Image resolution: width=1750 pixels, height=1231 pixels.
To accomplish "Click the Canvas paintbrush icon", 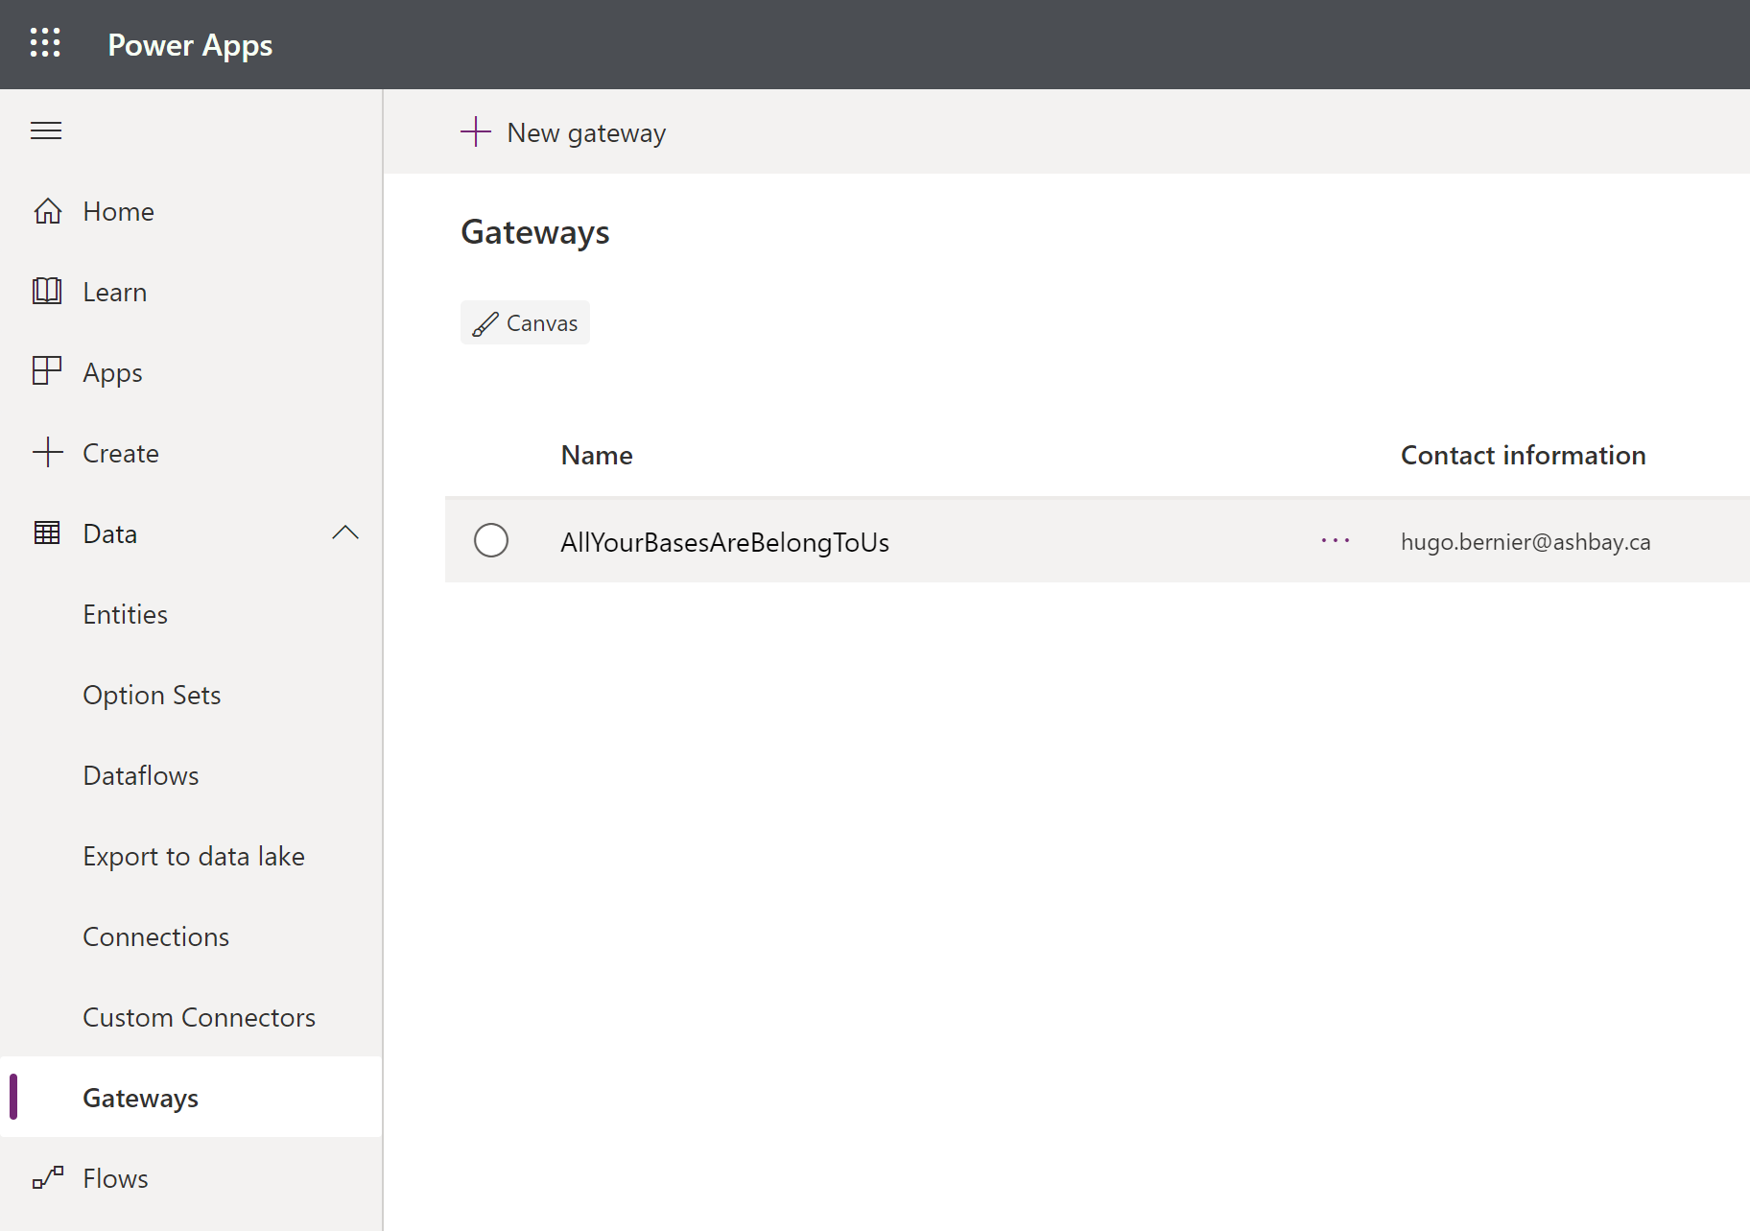I will point(485,324).
